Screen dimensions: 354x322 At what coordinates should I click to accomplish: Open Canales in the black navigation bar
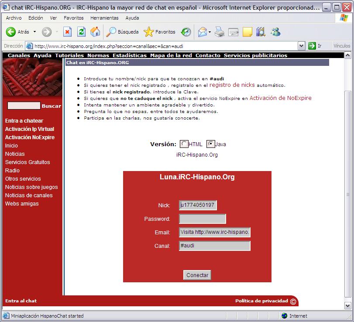click(19, 55)
